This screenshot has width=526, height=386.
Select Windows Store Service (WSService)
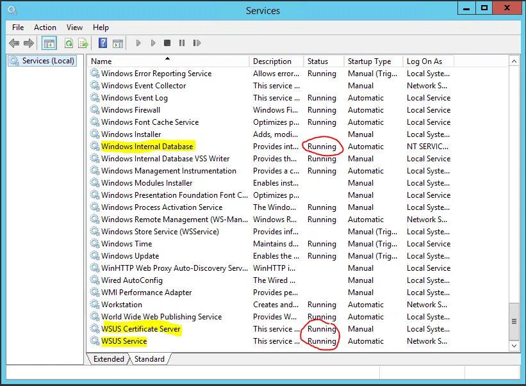160,232
